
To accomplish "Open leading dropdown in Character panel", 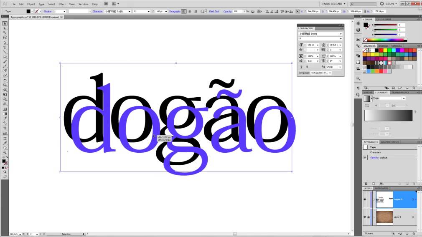I will pos(340,45).
